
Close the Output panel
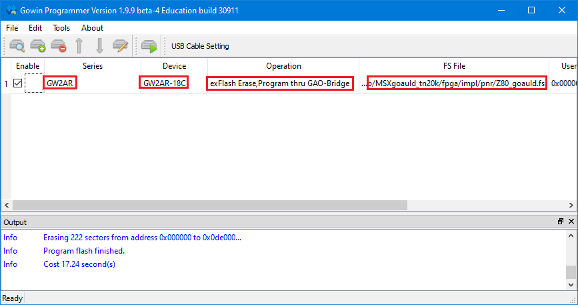click(571, 222)
